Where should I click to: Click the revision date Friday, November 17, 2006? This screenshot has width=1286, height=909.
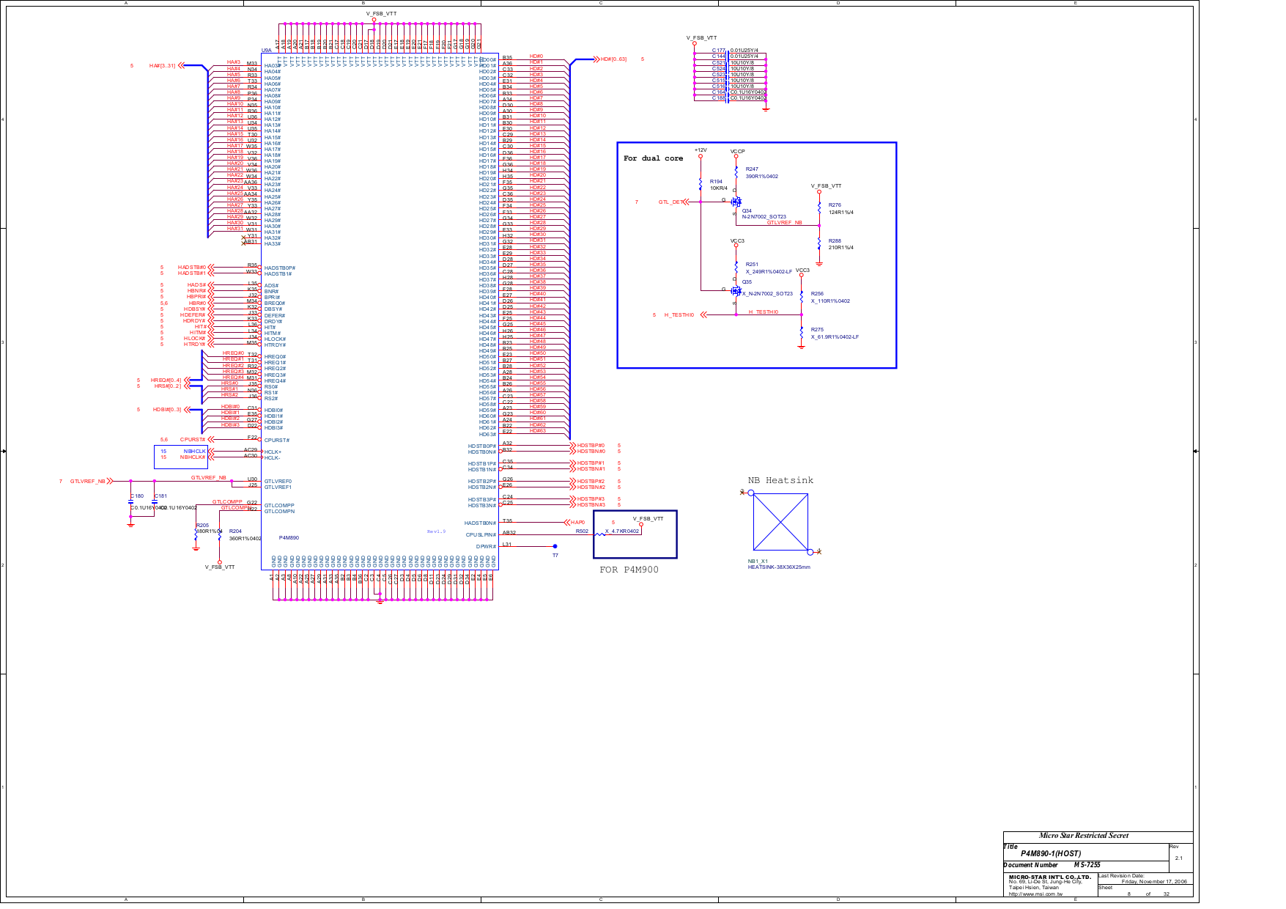point(1154,882)
